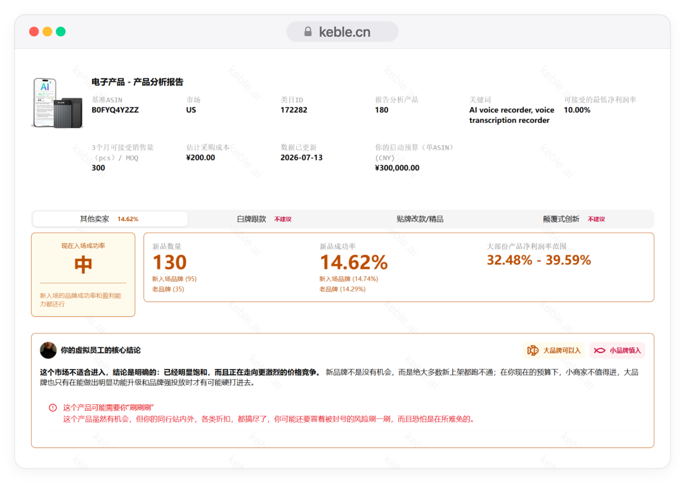This screenshot has width=685, height=483.
Task: Click the keble.cn address bar
Action: [x=342, y=32]
